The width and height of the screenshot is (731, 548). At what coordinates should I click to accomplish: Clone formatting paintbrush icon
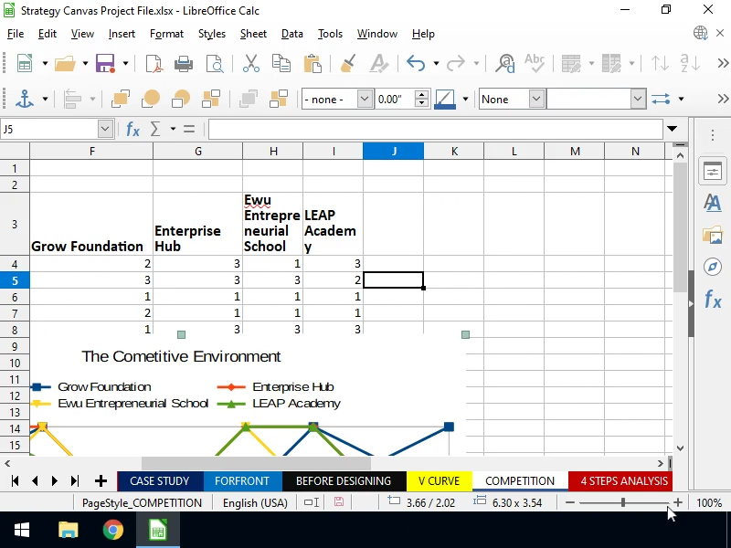348,63
